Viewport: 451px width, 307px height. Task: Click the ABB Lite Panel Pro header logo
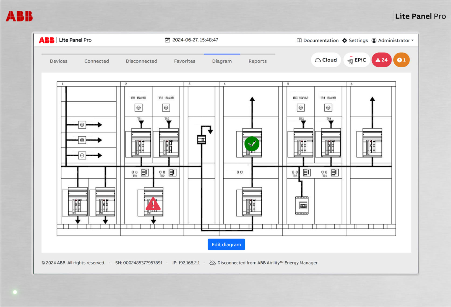[65, 40]
